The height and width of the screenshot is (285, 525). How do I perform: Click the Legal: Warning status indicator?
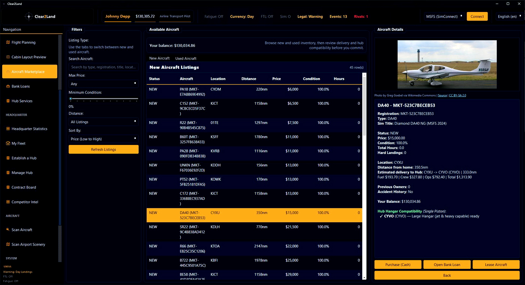coord(310,17)
